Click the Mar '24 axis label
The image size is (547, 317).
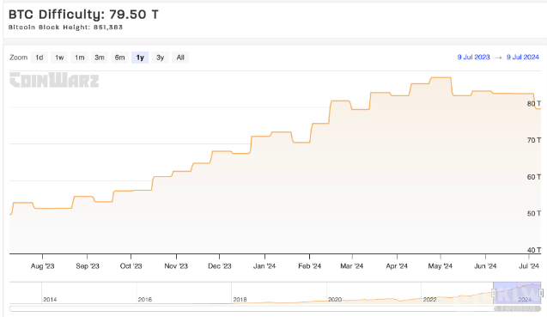352,266
